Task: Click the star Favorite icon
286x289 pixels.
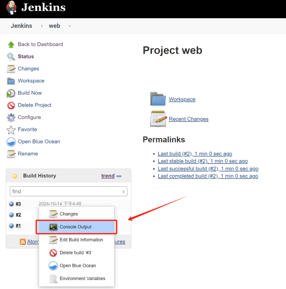Action: (x=11, y=130)
